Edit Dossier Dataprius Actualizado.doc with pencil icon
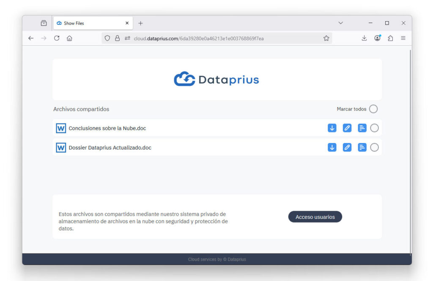Screen dimensions: 433x281 (x=347, y=147)
